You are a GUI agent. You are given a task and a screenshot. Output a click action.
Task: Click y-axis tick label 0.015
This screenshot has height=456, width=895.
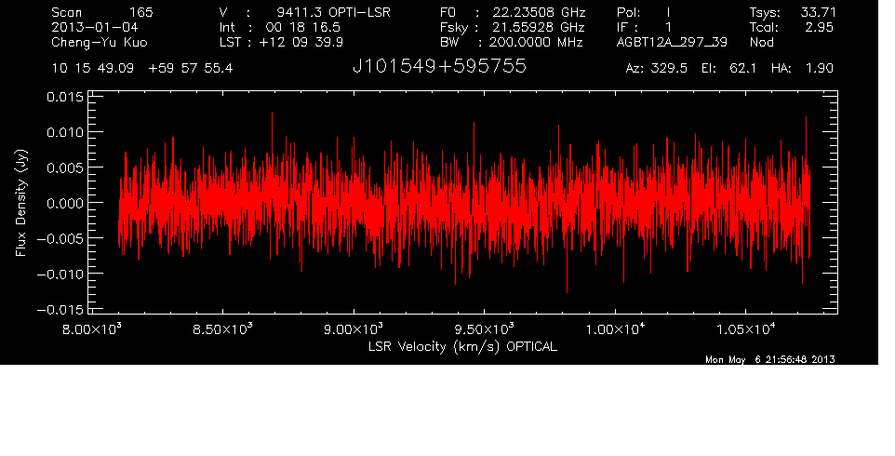coord(64,97)
